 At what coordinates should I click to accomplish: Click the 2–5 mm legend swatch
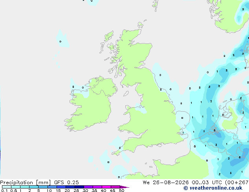[34, 187]
